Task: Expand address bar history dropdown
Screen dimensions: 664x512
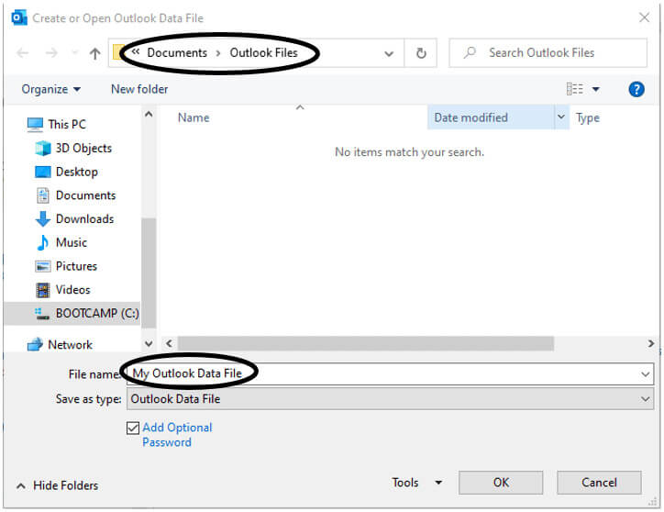Action: (389, 53)
